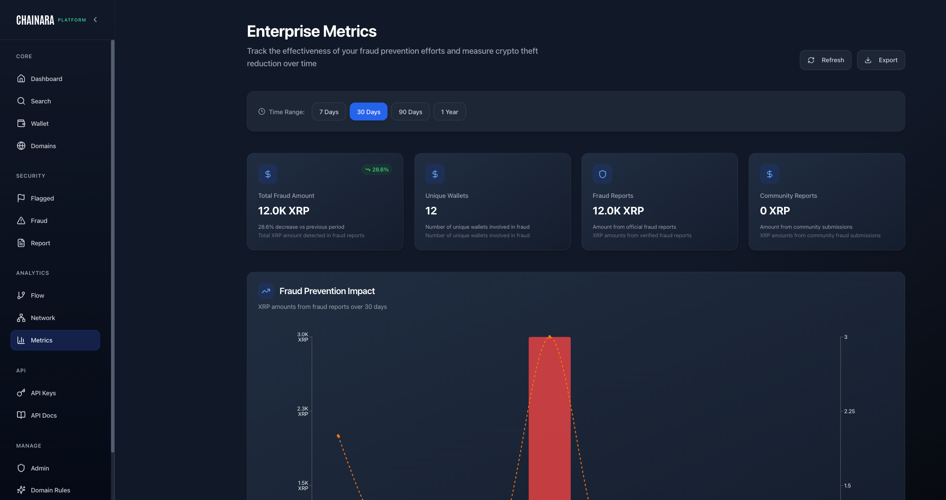
Task: Open the Fraud section
Action: click(x=55, y=220)
